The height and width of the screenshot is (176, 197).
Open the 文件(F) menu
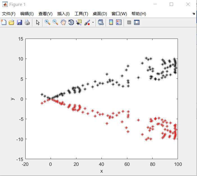[x=9, y=14]
